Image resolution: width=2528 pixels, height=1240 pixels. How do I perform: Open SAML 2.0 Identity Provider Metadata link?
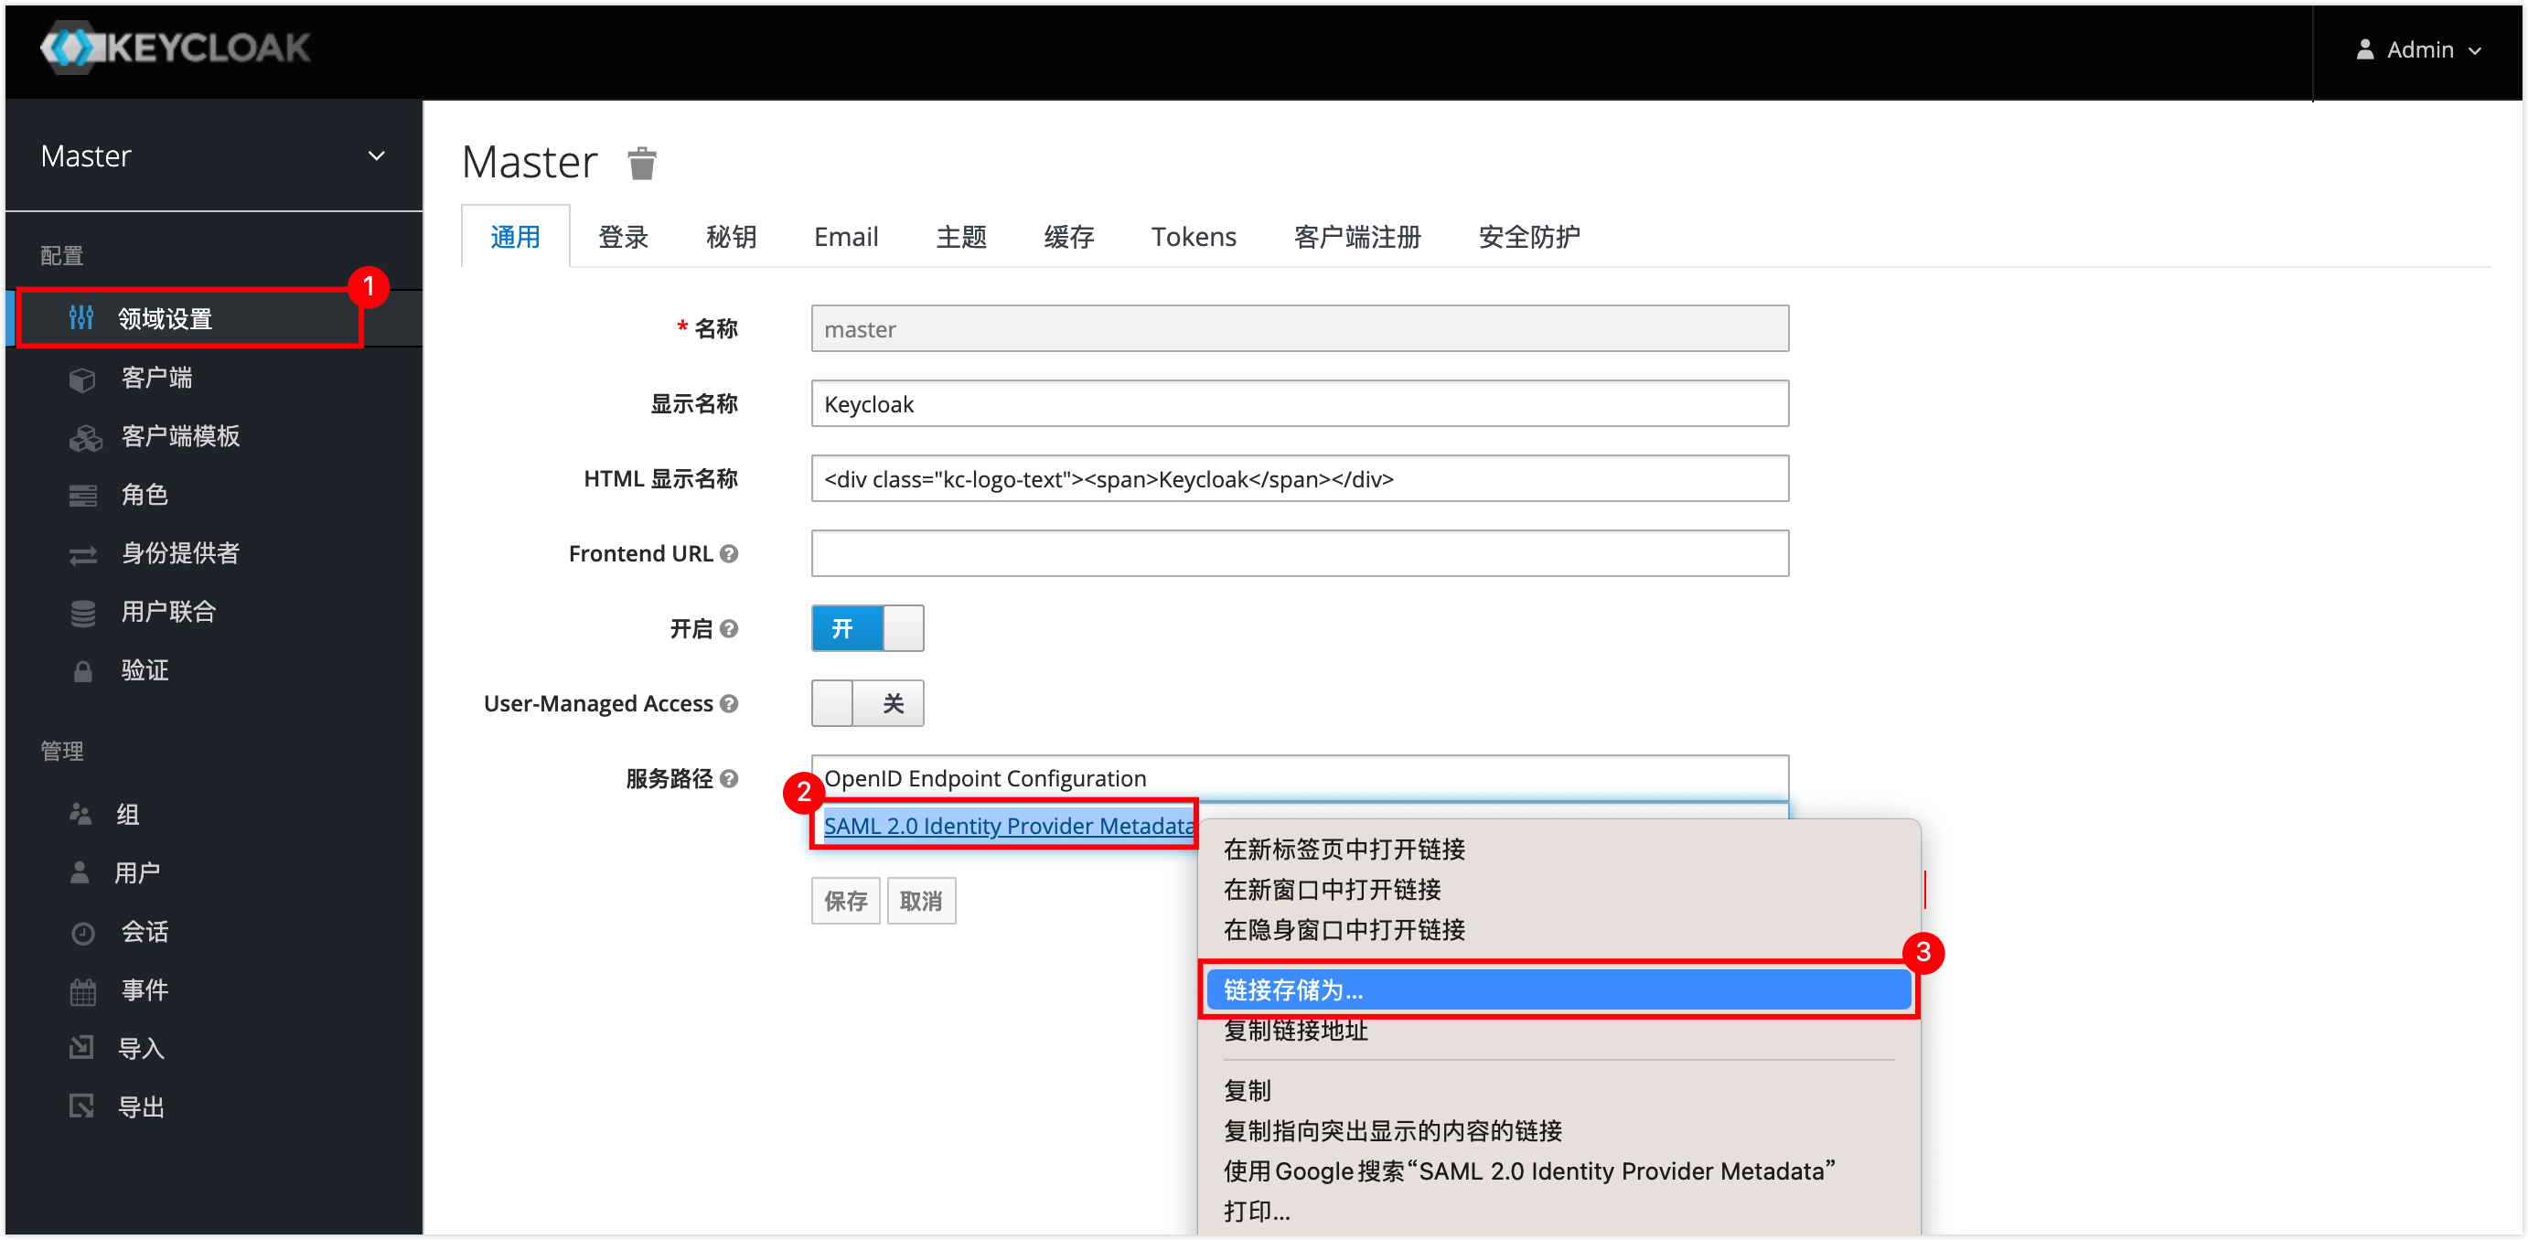point(1009,826)
